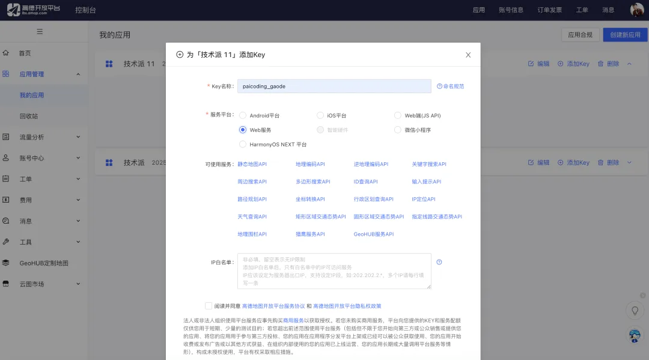Click the 应用管理 grid icon

(x=6, y=74)
